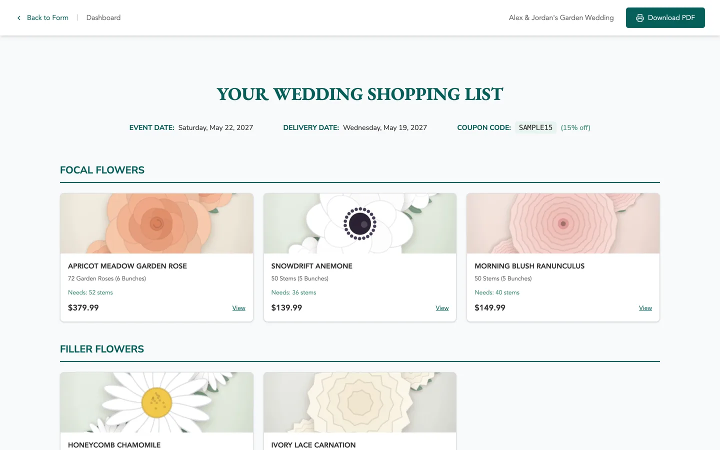Viewport: 720px width, 450px height.
Task: Click the event date Saturday, May 22, 2027
Action: click(215, 127)
